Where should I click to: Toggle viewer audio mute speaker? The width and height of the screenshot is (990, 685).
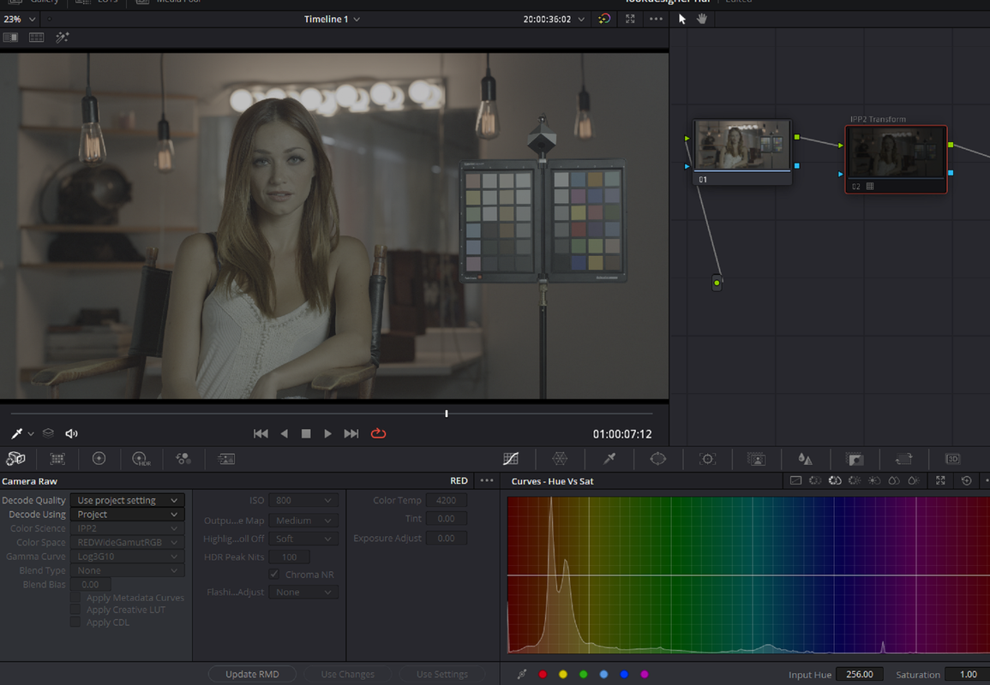click(71, 433)
